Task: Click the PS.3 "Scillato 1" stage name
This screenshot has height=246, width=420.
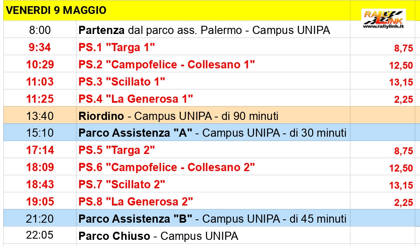Action: coord(121,81)
